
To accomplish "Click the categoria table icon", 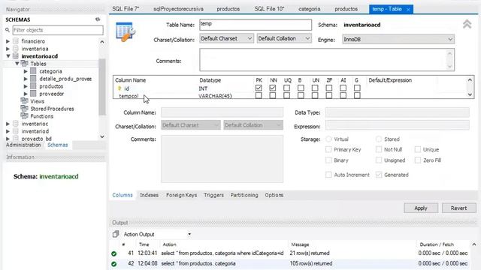I will point(33,71).
